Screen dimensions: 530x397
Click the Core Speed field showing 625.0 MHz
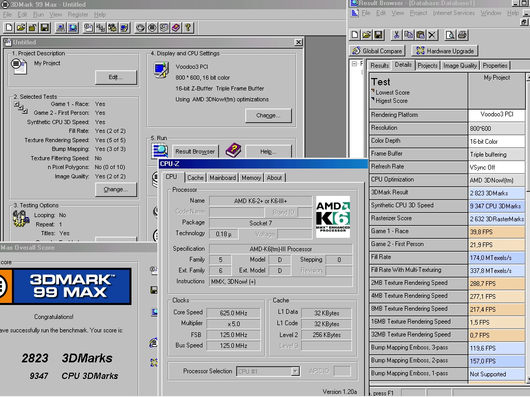point(233,313)
